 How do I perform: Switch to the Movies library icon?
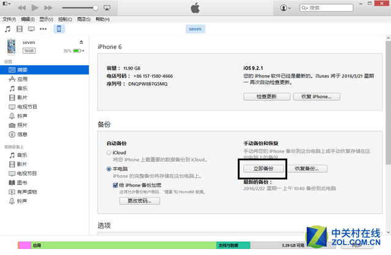(x=20, y=29)
